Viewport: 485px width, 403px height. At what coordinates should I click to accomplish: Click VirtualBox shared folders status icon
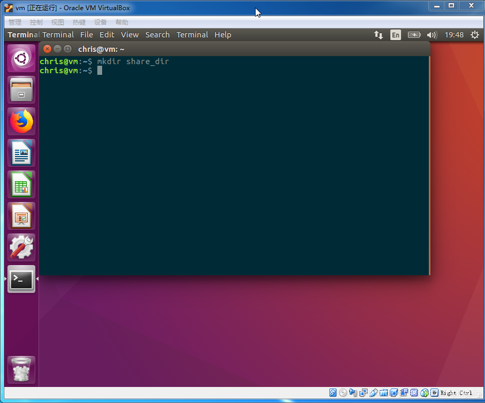click(384, 393)
